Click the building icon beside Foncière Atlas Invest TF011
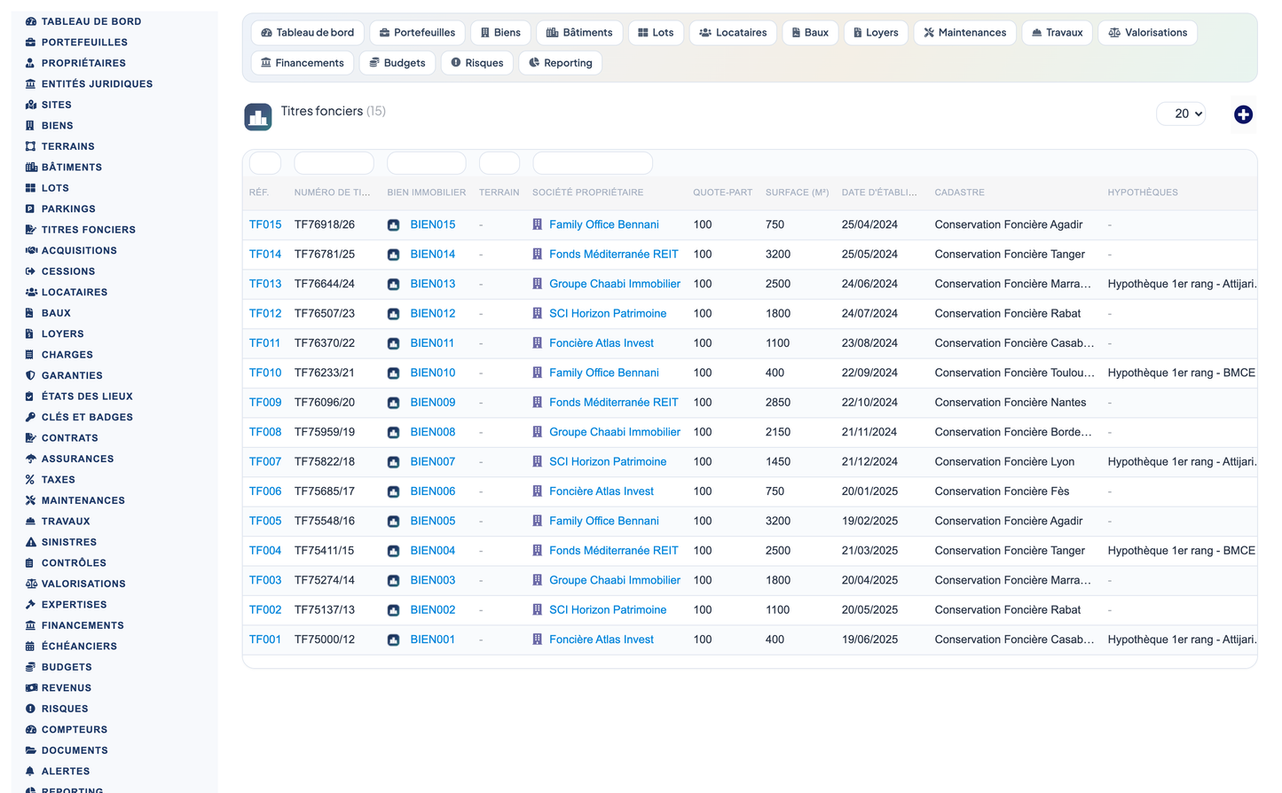The width and height of the screenshot is (1282, 793). (537, 343)
